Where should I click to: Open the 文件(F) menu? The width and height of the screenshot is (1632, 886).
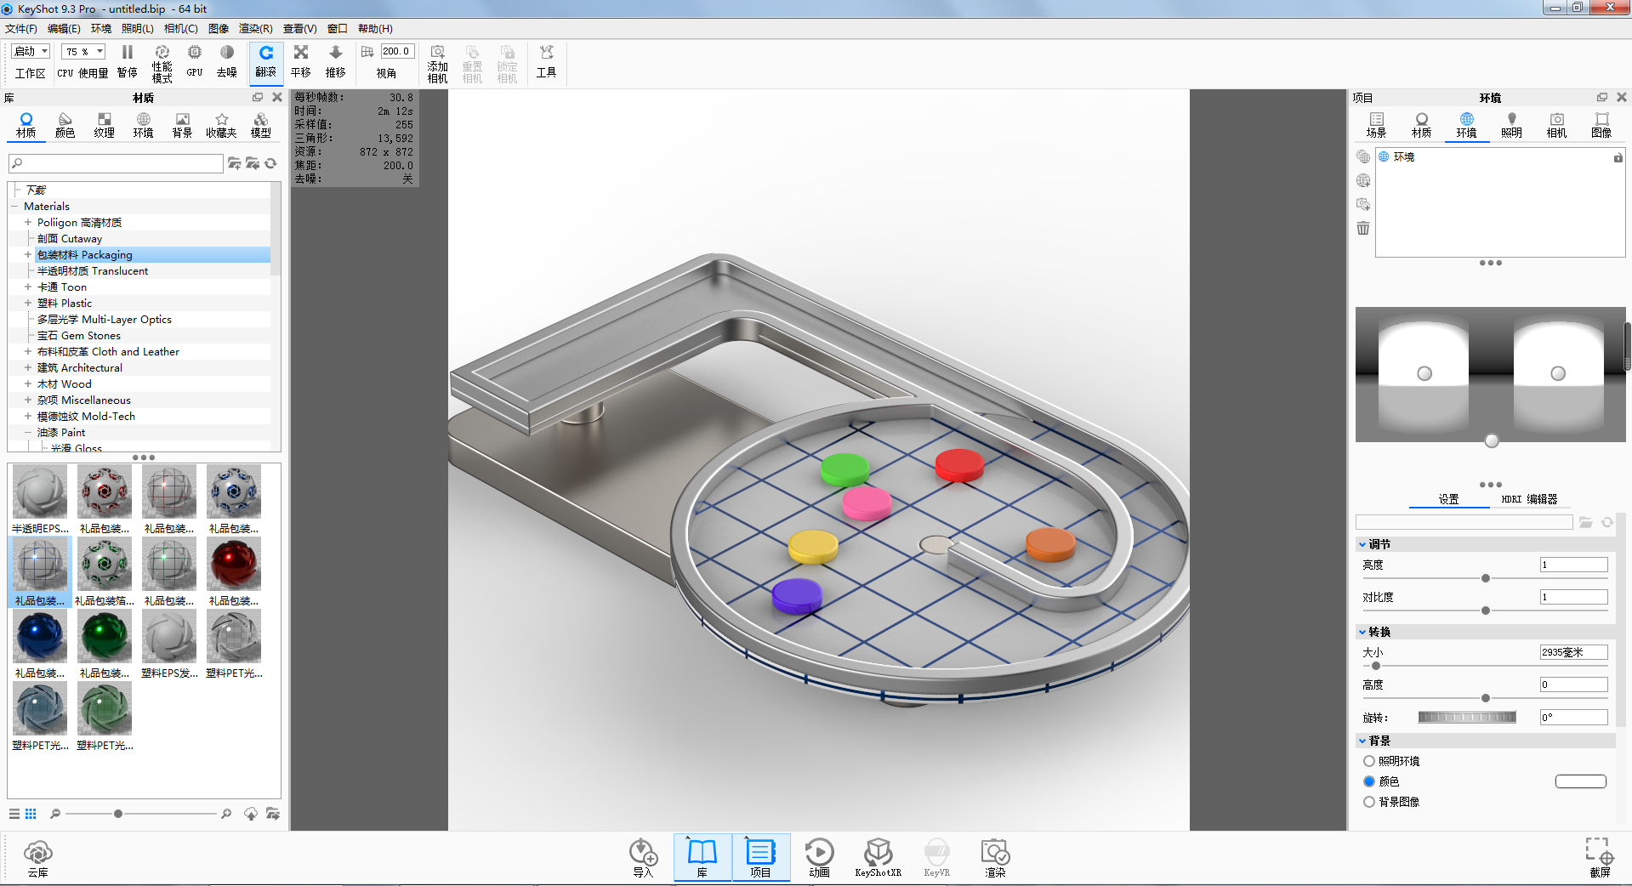coord(21,29)
